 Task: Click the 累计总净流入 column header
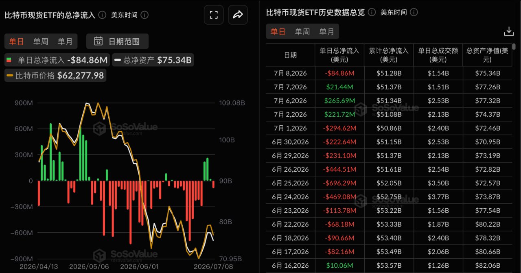[x=389, y=55]
